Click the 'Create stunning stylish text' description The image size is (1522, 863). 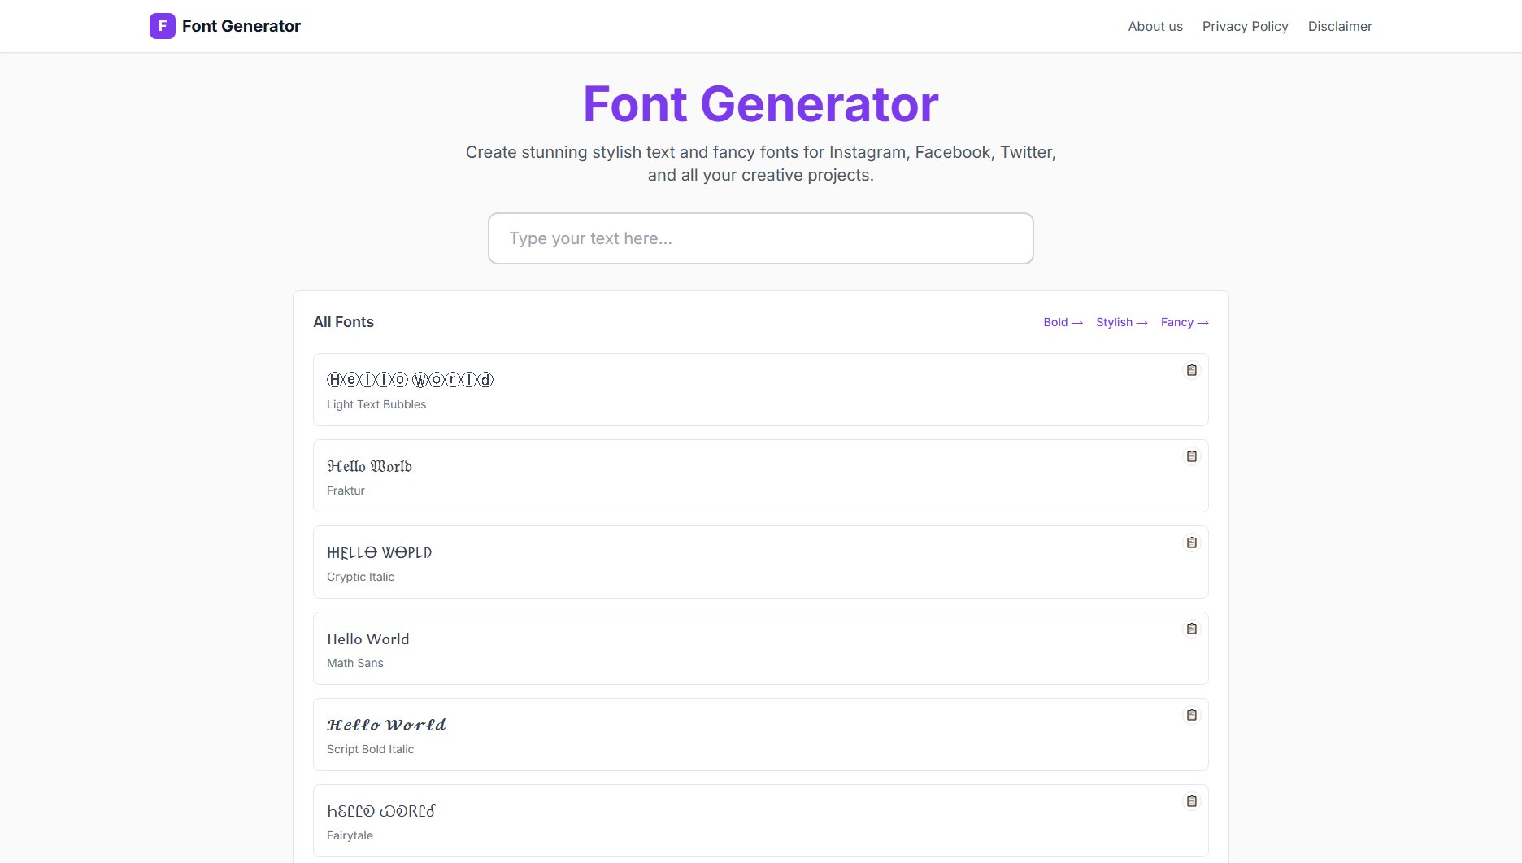pos(760,163)
